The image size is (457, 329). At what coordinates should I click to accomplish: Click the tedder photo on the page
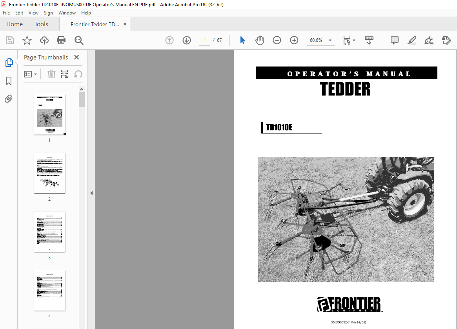pyautogui.click(x=346, y=219)
